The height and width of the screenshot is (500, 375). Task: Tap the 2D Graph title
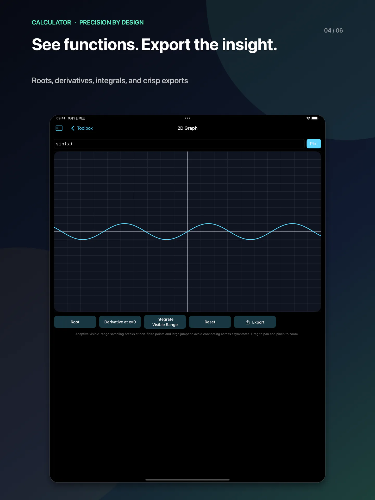pos(187,128)
